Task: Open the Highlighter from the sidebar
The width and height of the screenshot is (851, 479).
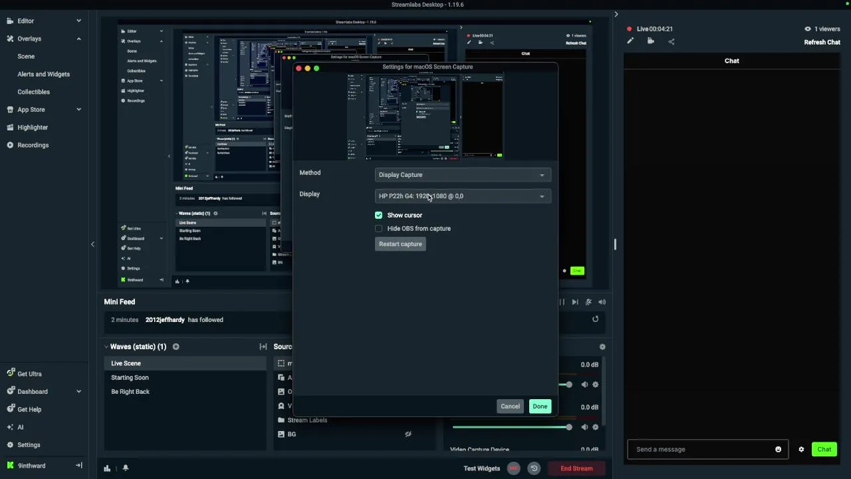Action: coord(33,127)
